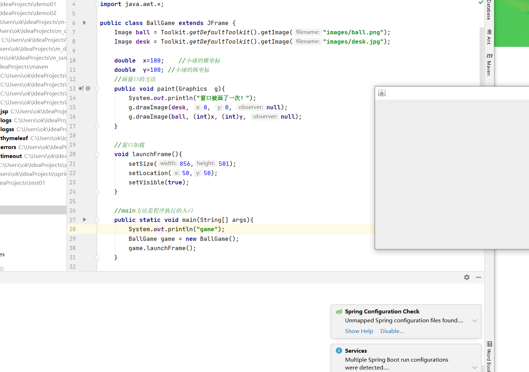Image resolution: width=529 pixels, height=372 pixels.
Task: Click height value 501 in setSize call
Action: tap(224, 164)
